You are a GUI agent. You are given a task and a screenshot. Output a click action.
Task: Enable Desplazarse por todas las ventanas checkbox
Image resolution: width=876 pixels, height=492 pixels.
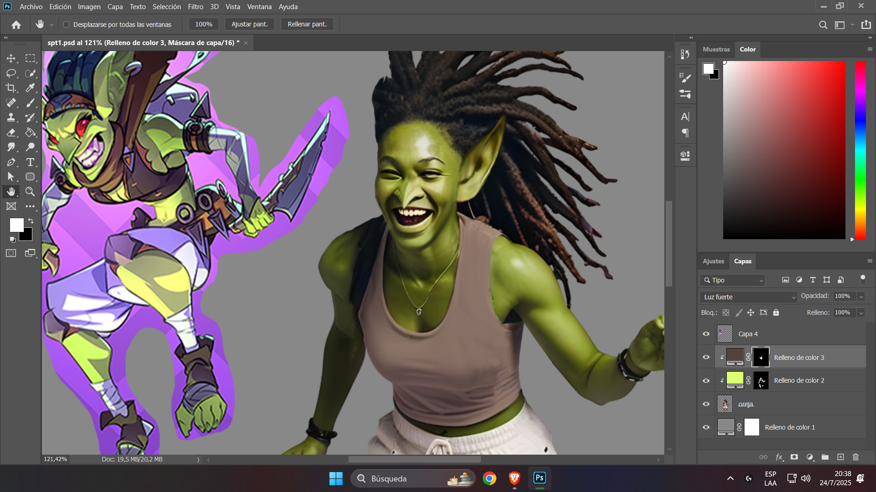(x=67, y=25)
